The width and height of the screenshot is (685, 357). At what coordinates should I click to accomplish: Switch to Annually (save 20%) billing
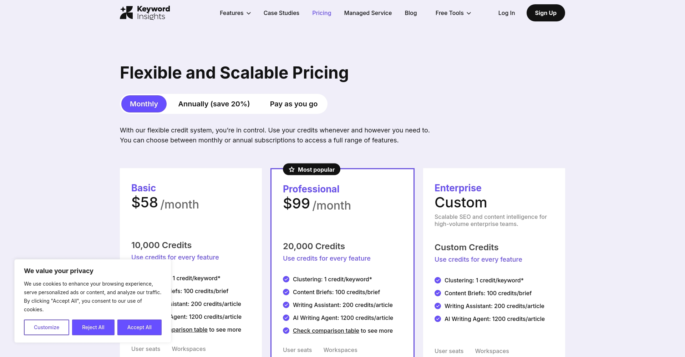214,104
